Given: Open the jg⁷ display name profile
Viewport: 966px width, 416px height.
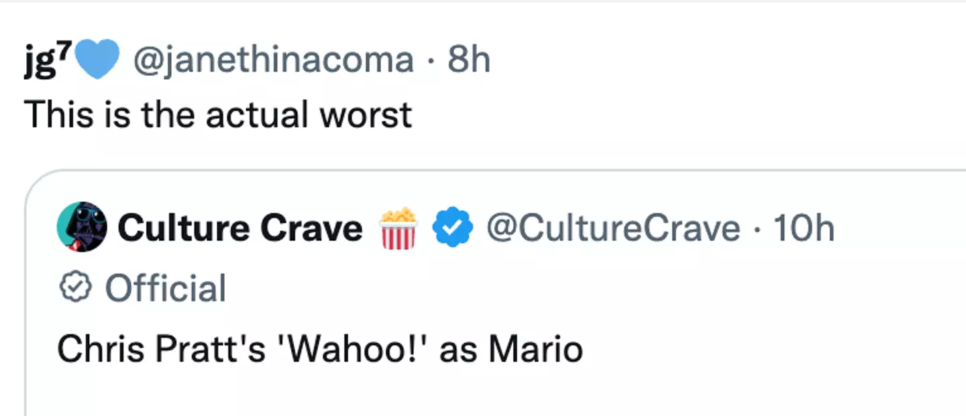Looking at the screenshot, I should click(x=46, y=60).
